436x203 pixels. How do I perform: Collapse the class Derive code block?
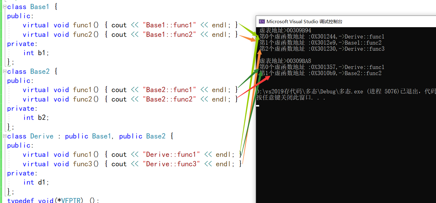click(5, 136)
